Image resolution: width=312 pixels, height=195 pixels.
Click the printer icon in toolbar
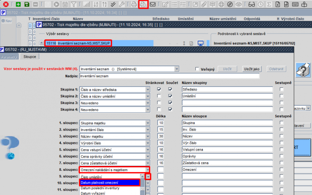134,4
